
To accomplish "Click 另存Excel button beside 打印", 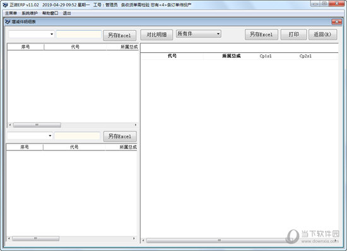I will point(261,35).
